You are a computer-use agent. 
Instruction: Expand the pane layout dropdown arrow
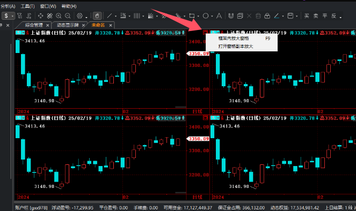tap(296, 16)
